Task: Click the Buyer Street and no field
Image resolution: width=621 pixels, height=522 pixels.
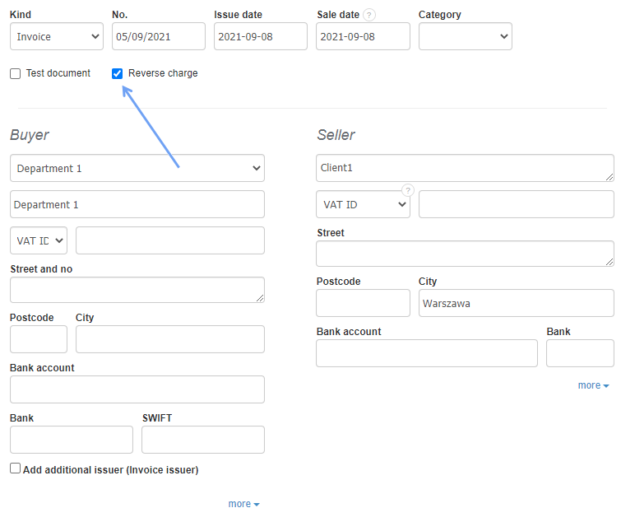Action: click(137, 290)
